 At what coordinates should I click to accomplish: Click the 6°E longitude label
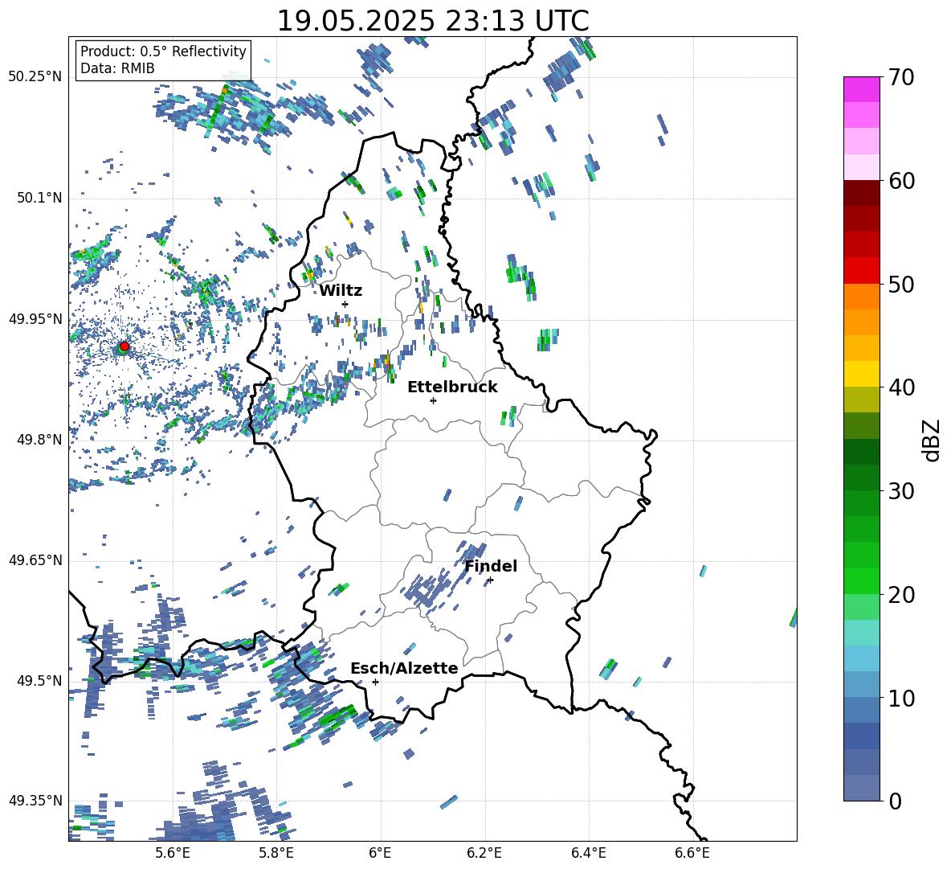point(380,853)
